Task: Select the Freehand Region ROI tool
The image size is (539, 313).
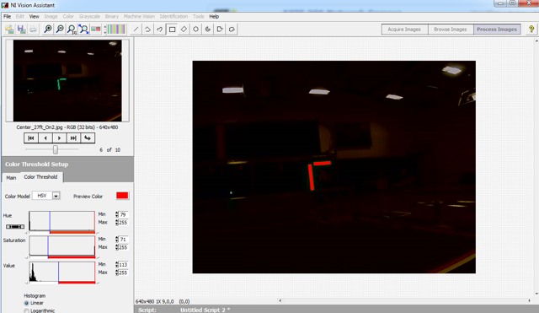Action: [232, 30]
